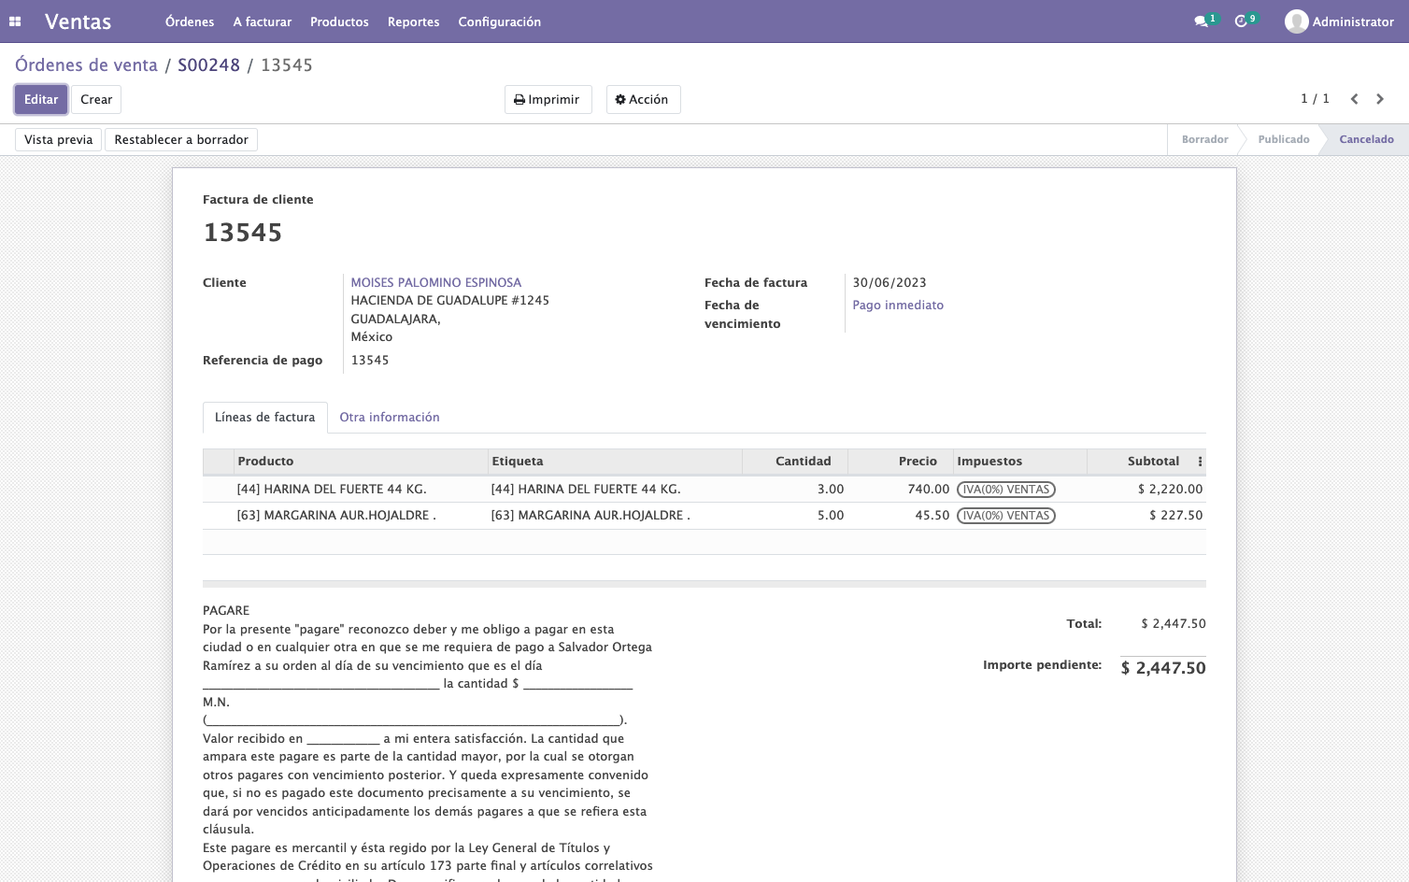
Task: Open the Órdenes menu
Action: pos(190,21)
